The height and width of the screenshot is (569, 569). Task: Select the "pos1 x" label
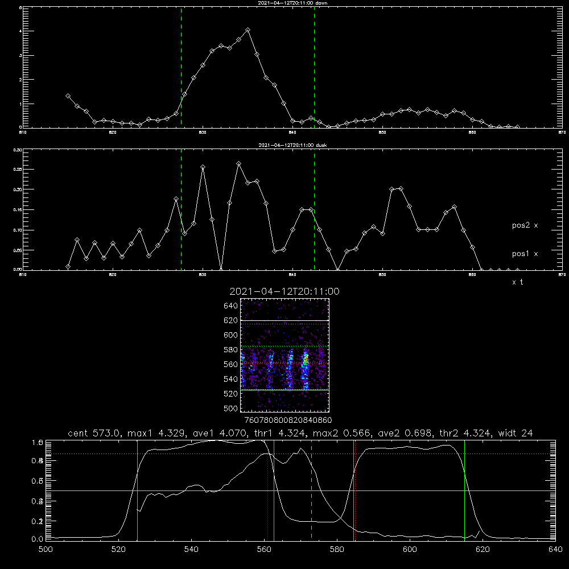click(x=525, y=254)
